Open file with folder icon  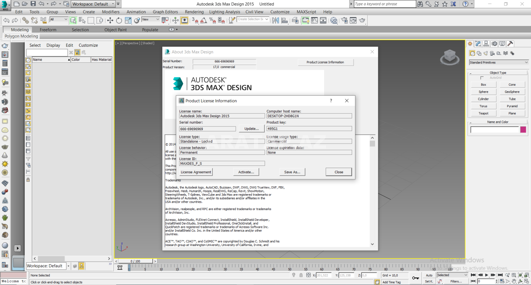(25, 4)
